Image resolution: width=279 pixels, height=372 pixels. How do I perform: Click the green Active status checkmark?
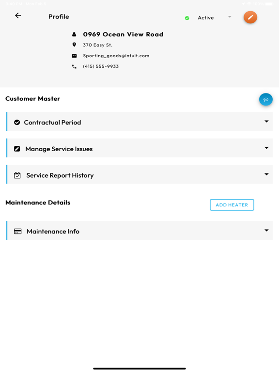click(187, 18)
